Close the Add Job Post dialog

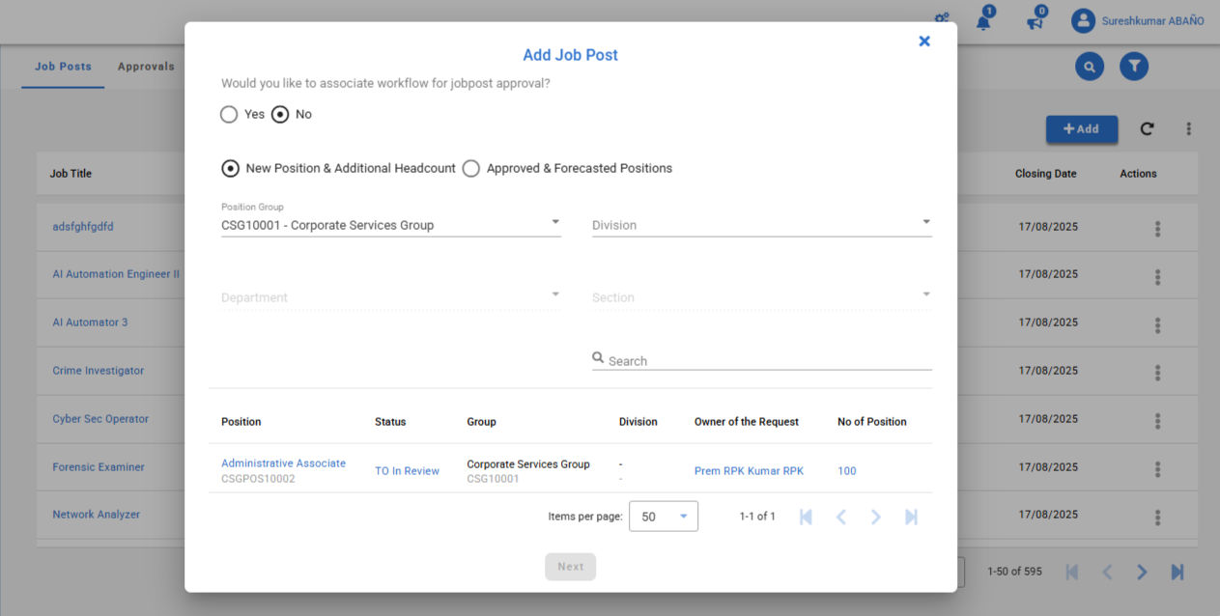924,42
